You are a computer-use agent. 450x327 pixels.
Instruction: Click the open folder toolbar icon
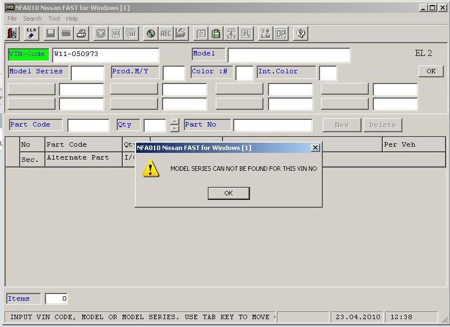click(x=66, y=34)
